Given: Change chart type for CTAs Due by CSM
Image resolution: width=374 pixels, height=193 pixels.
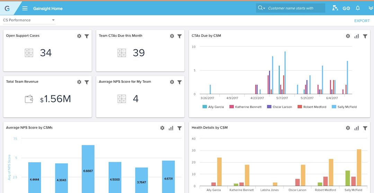Looking at the screenshot, I should coord(357,36).
